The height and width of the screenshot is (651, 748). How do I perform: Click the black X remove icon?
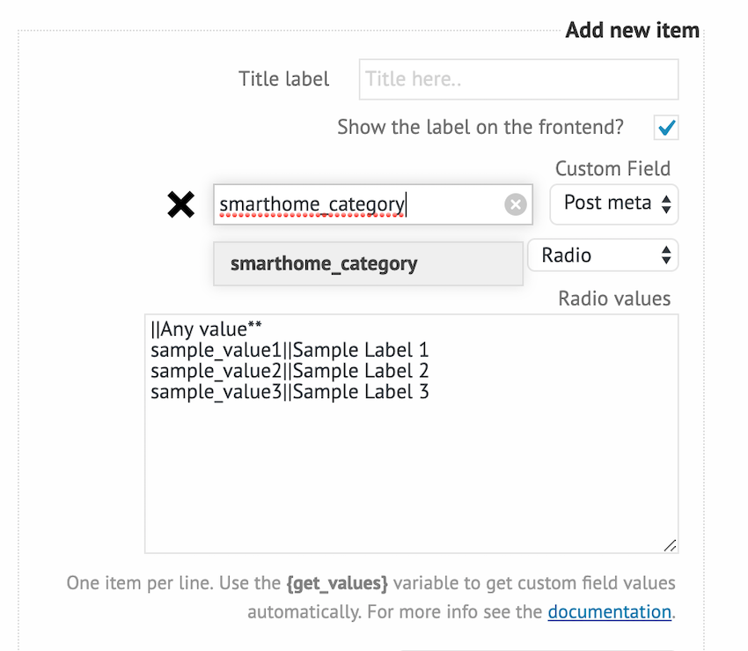181,205
